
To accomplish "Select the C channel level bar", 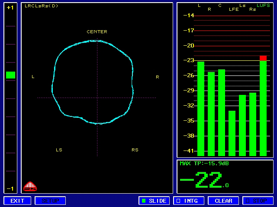I will pyautogui.click(x=222, y=113).
